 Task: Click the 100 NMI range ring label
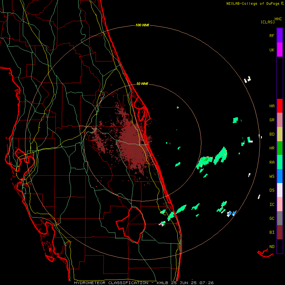click(142, 25)
